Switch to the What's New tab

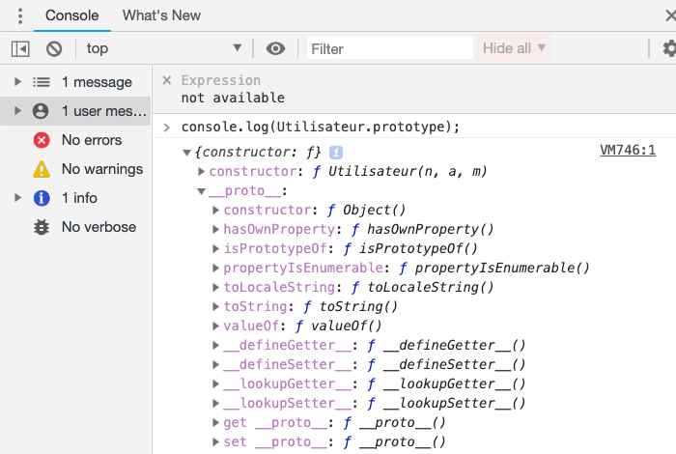click(161, 15)
